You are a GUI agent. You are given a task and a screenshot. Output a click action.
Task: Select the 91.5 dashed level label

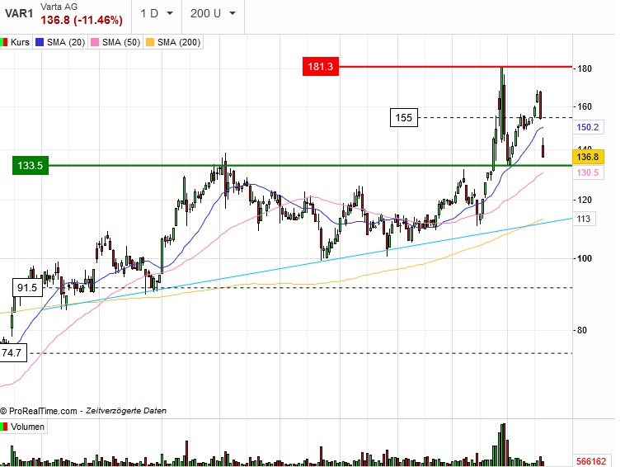pyautogui.click(x=27, y=287)
